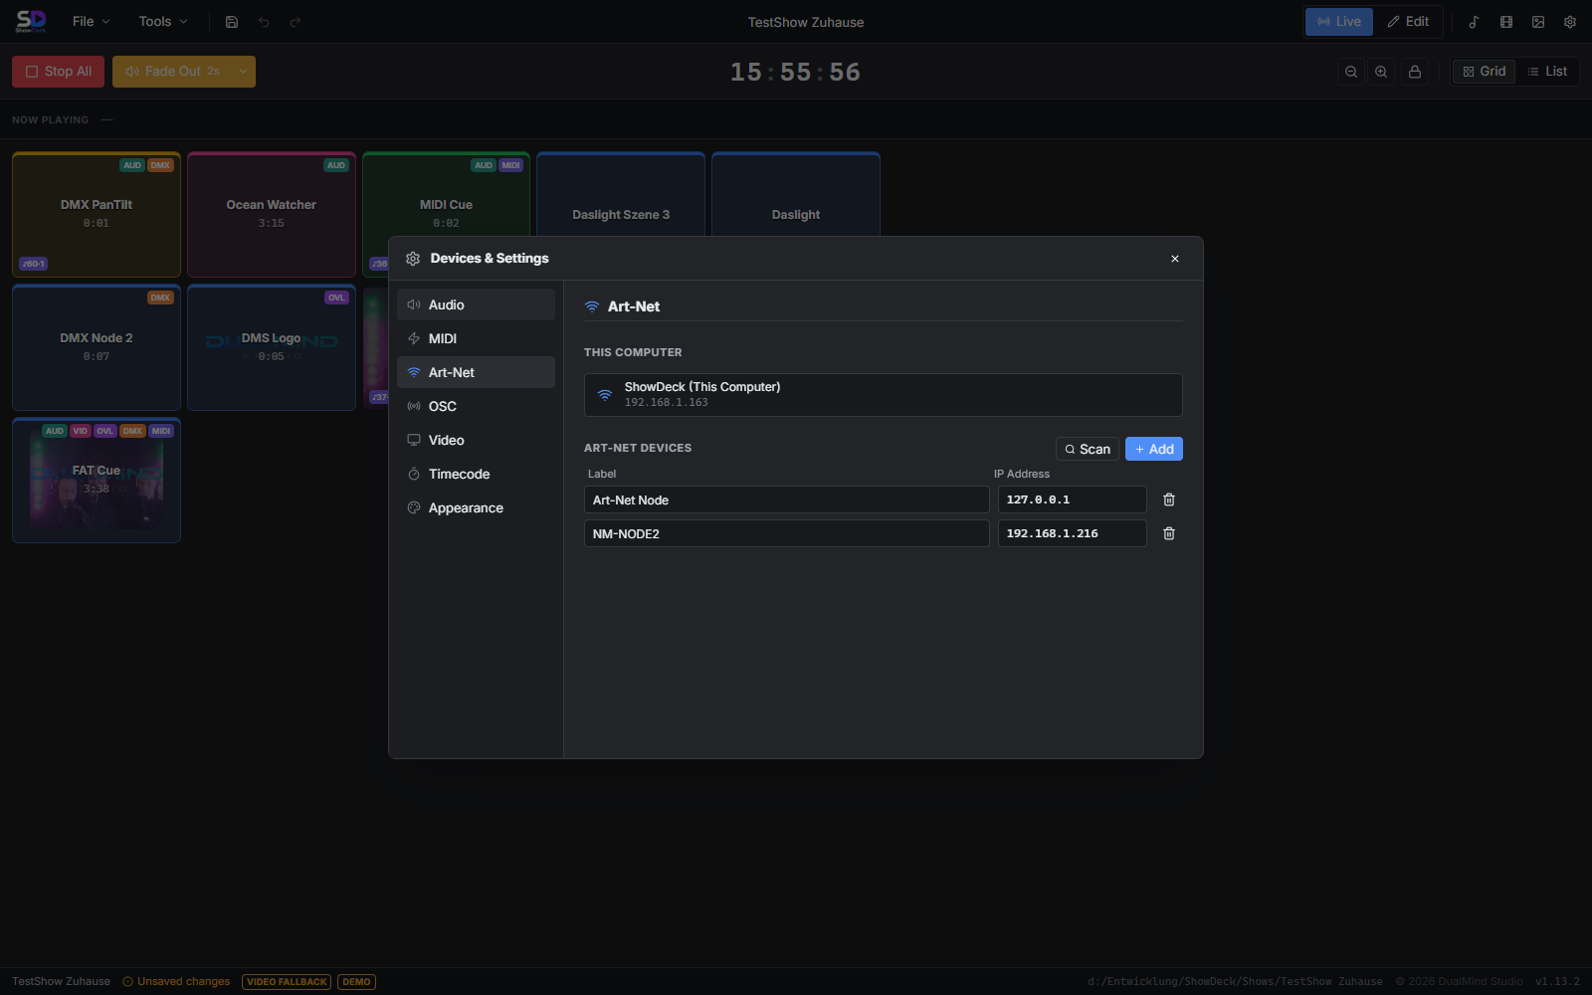Image resolution: width=1592 pixels, height=995 pixels.
Task: Zoom in the cue grid
Action: click(x=1381, y=72)
